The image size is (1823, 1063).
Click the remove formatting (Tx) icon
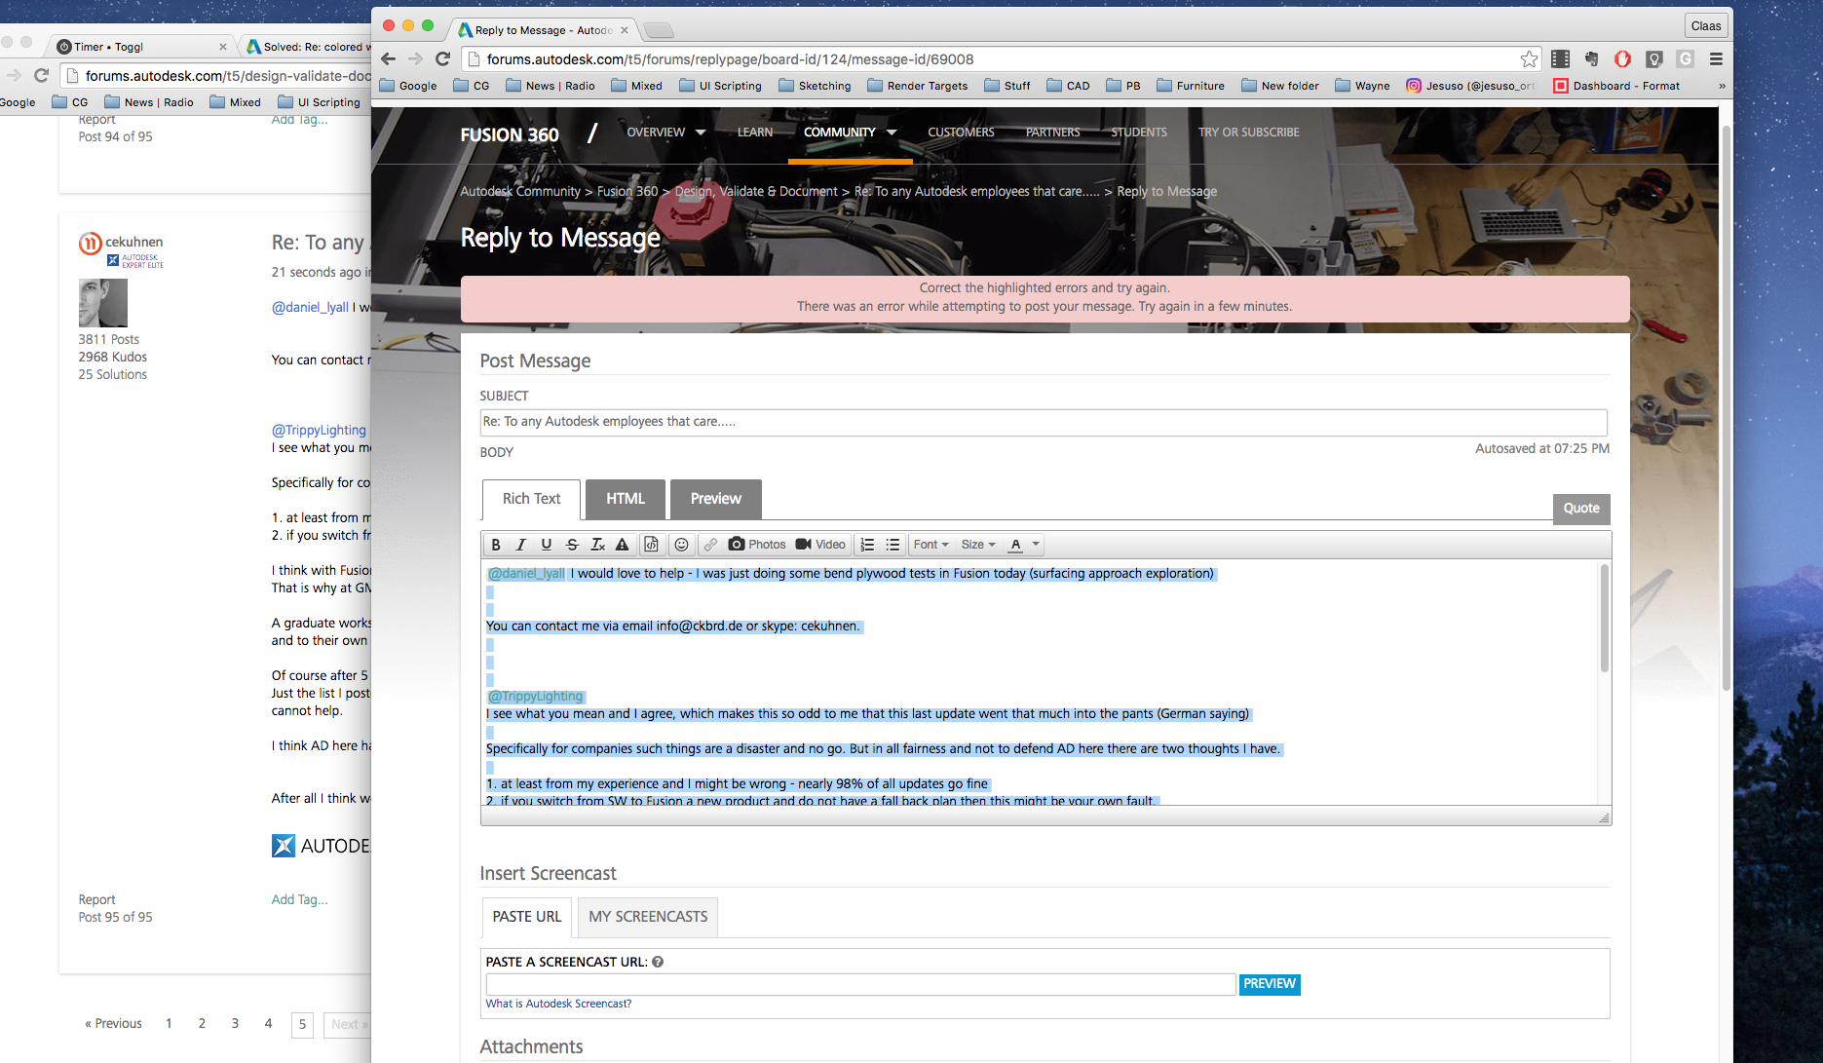point(597,545)
